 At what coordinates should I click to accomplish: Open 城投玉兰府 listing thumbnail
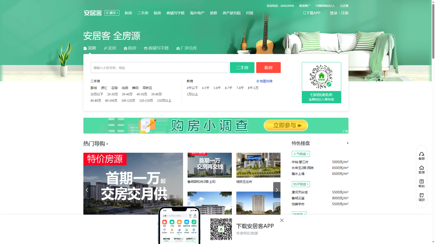point(258,165)
